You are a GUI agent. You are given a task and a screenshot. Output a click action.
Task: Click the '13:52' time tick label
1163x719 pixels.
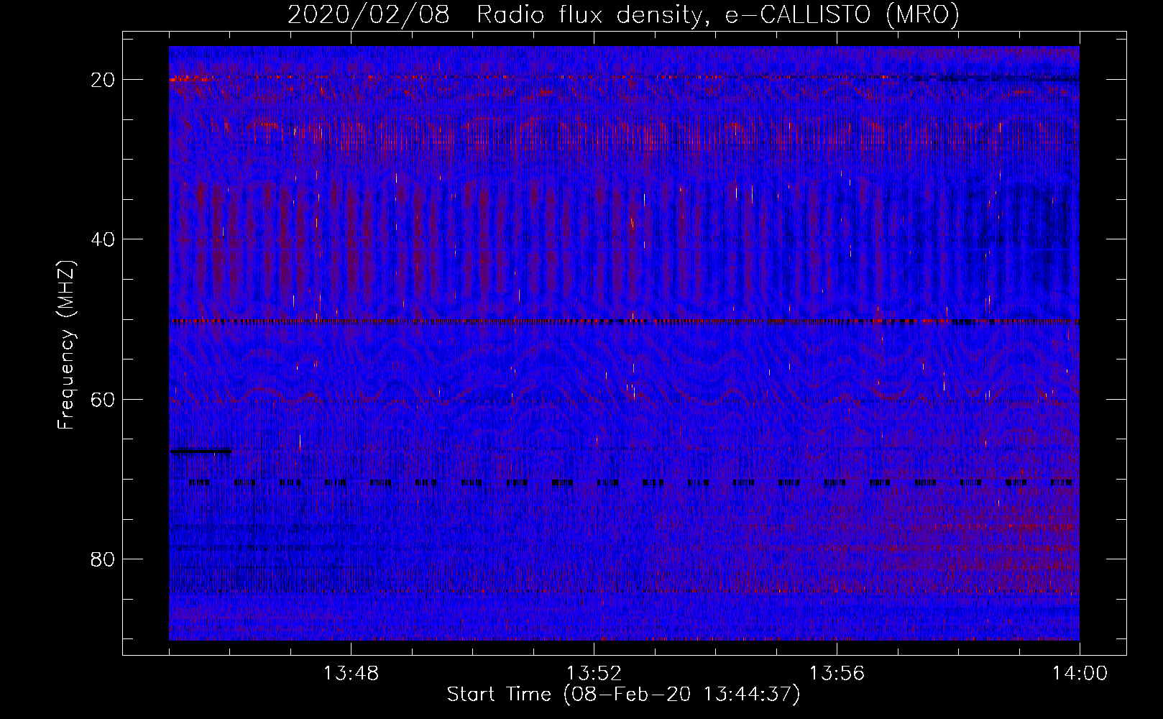[594, 674]
